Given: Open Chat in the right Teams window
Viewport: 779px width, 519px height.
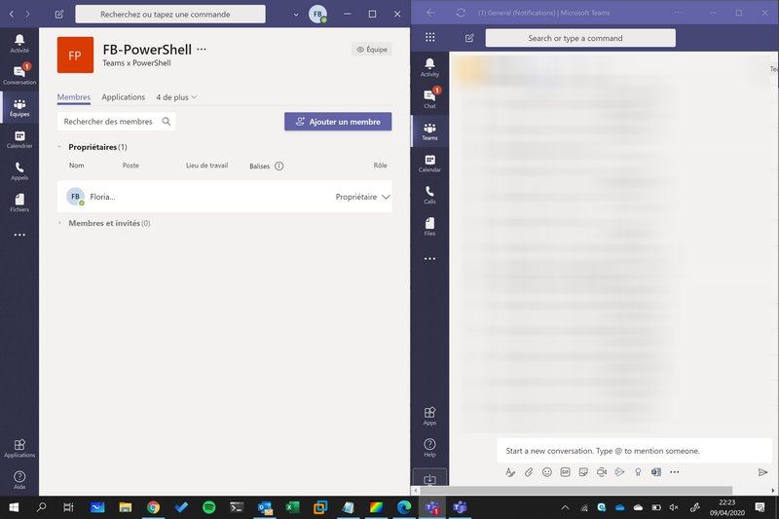Looking at the screenshot, I should [429, 97].
